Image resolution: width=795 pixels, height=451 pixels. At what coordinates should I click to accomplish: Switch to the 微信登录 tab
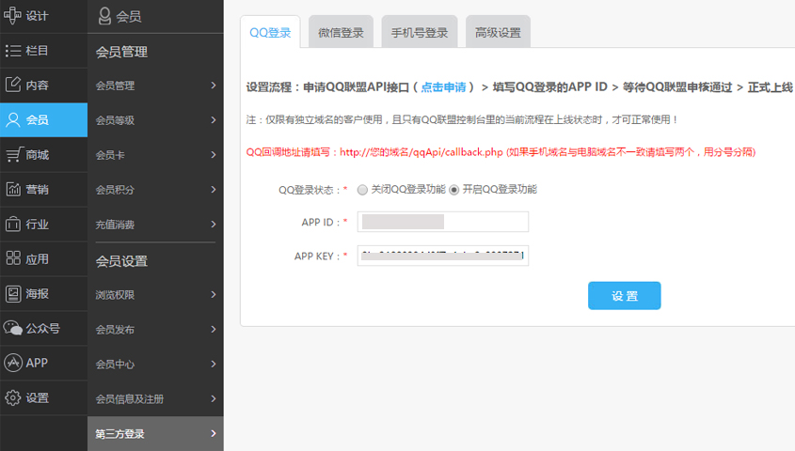click(x=341, y=32)
